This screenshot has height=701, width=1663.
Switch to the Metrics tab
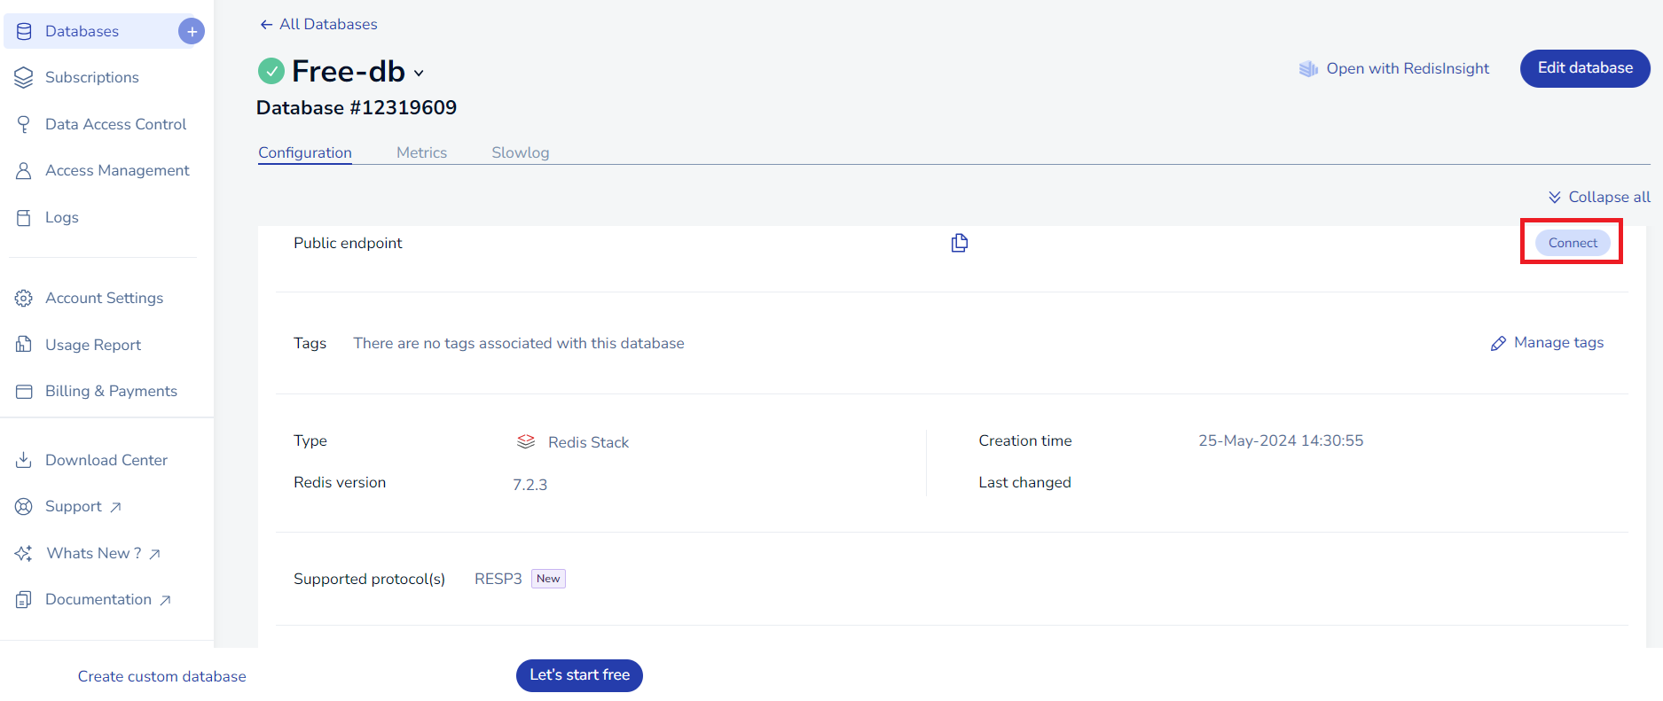tap(421, 152)
